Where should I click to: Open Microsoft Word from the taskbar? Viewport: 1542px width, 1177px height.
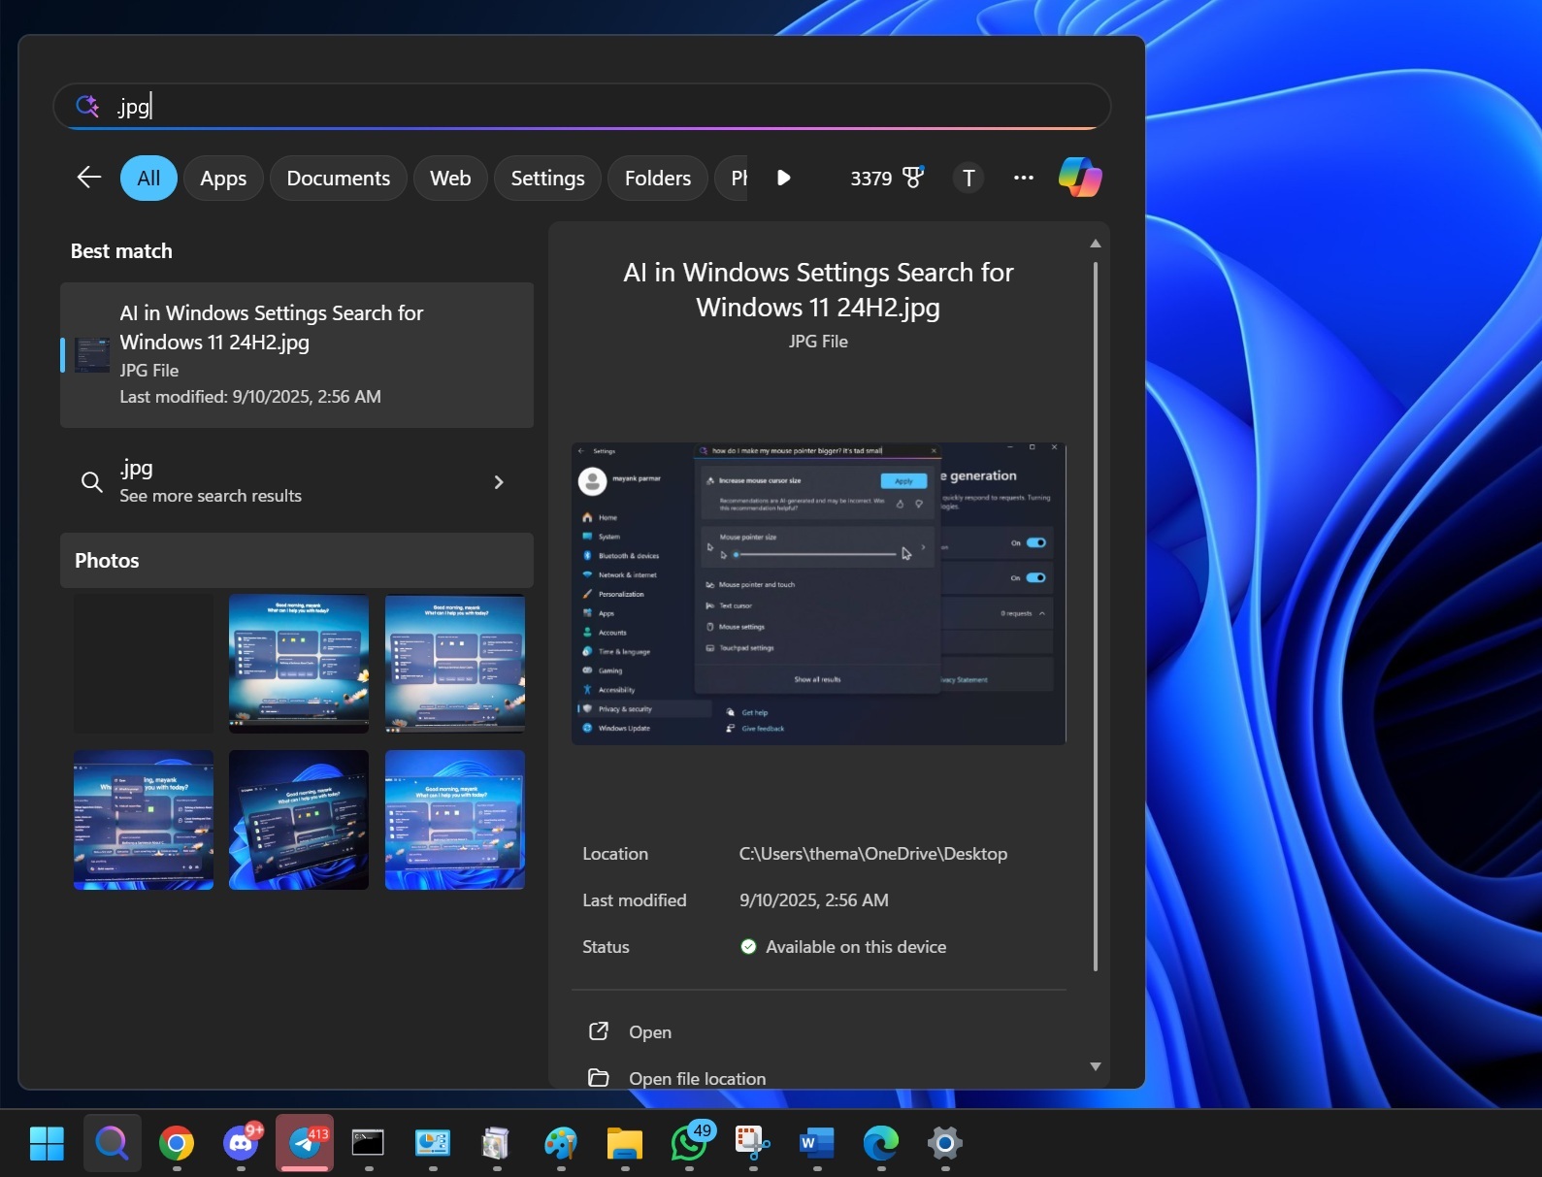pyautogui.click(x=816, y=1143)
